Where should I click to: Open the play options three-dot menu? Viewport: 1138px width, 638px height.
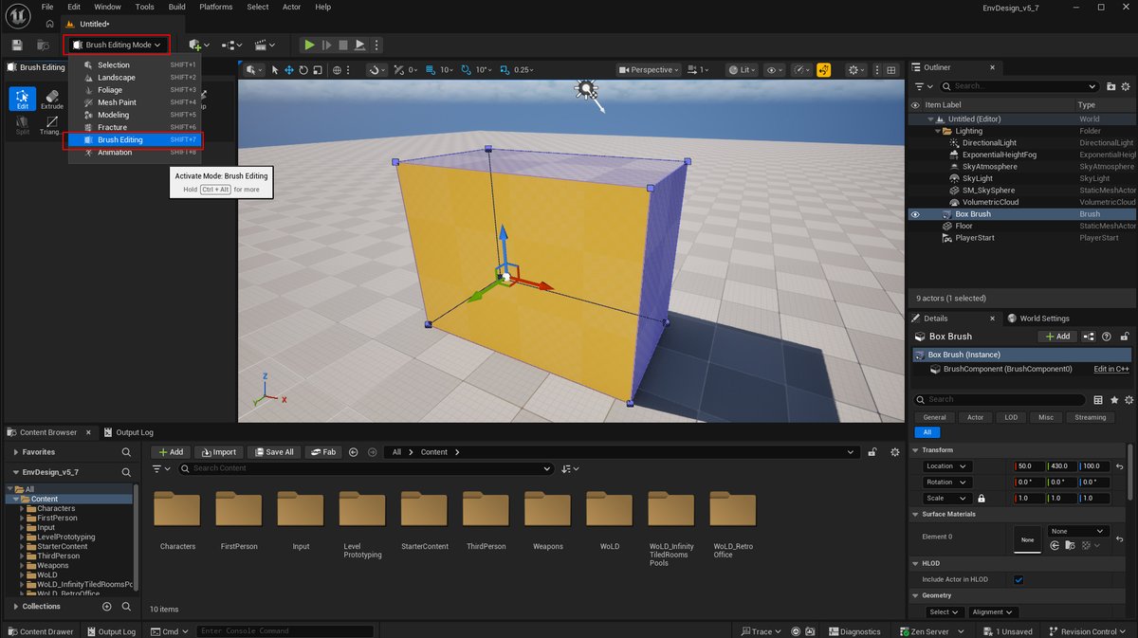(x=376, y=45)
